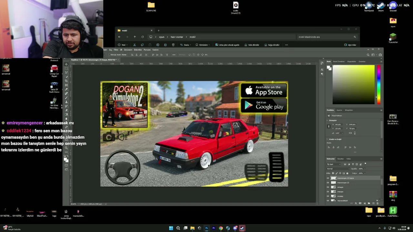The height and width of the screenshot is (232, 413).
Task: Hide the top 'kopya' layer
Action: pos(328,178)
